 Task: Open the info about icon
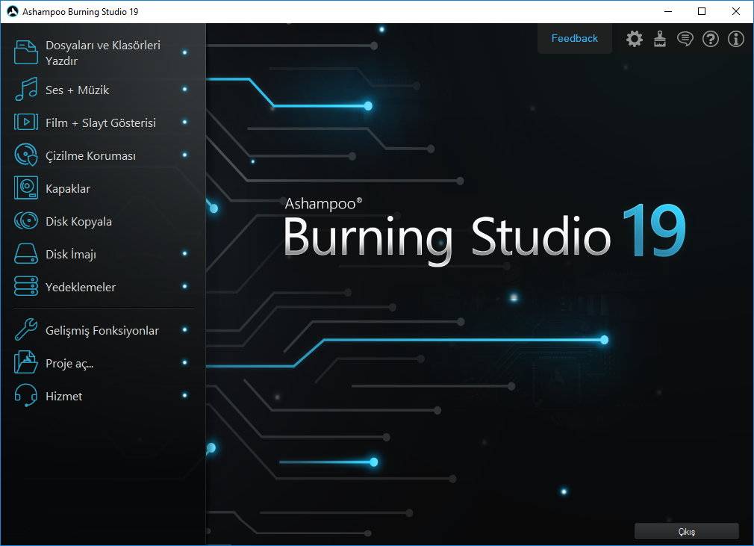tap(736, 39)
